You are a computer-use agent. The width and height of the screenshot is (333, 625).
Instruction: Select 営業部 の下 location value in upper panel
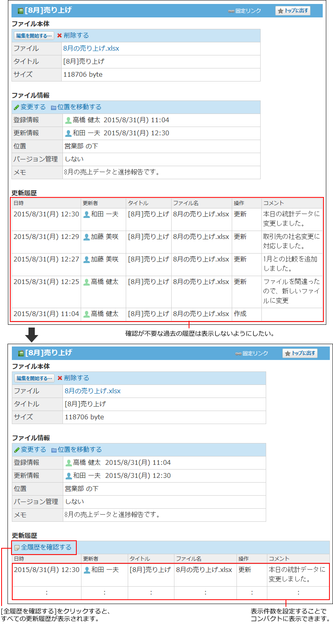coord(81,146)
